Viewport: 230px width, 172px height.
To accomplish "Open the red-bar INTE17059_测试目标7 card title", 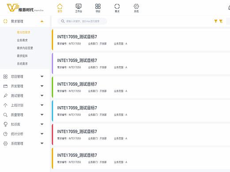I will [x=77, y=131].
